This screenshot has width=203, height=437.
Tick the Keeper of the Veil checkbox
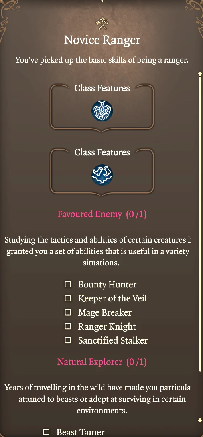point(68,299)
